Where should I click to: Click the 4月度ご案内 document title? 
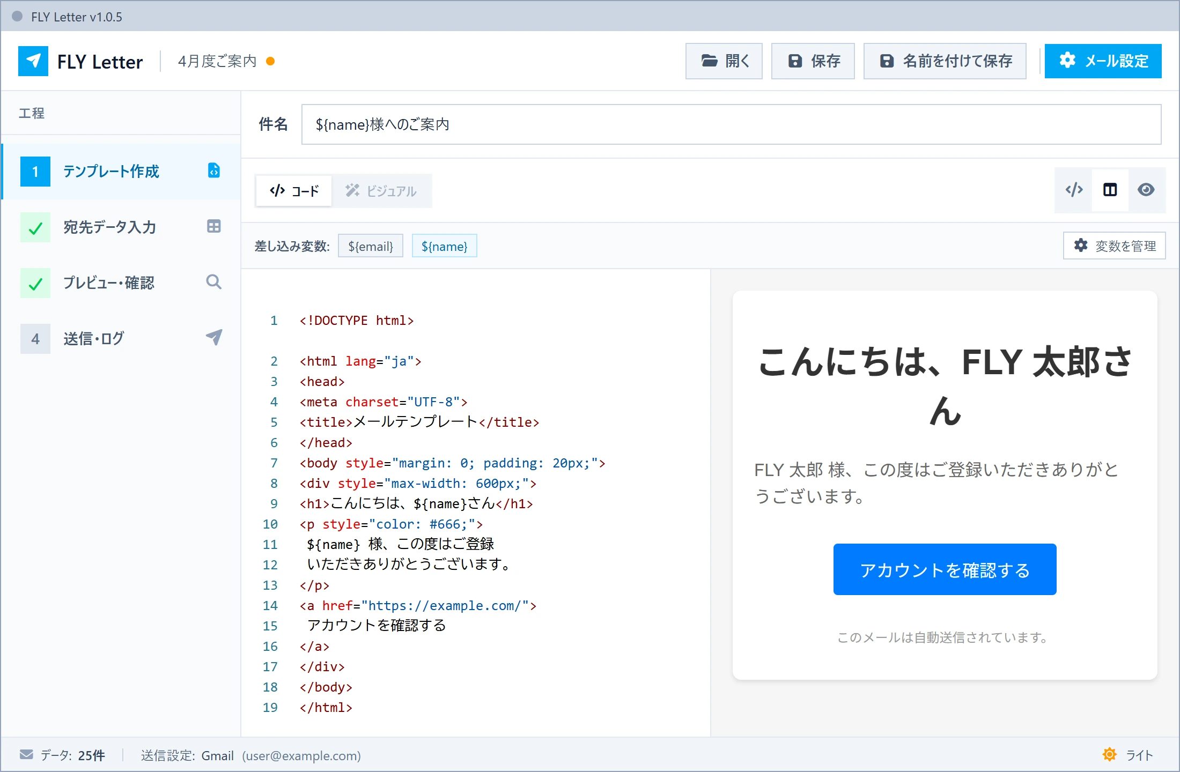(217, 61)
